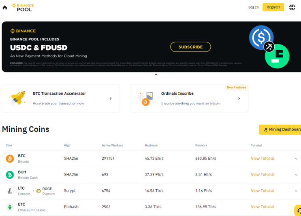Select the active banner carousel dot

156,74
